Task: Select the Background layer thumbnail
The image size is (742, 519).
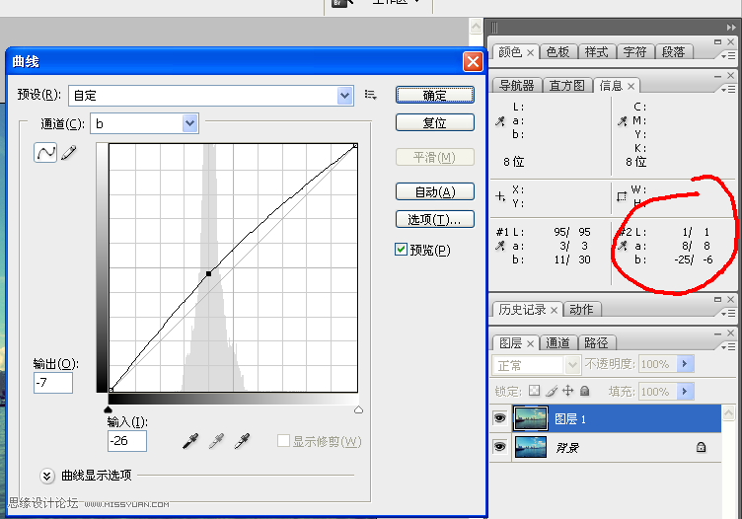Action: 531,447
